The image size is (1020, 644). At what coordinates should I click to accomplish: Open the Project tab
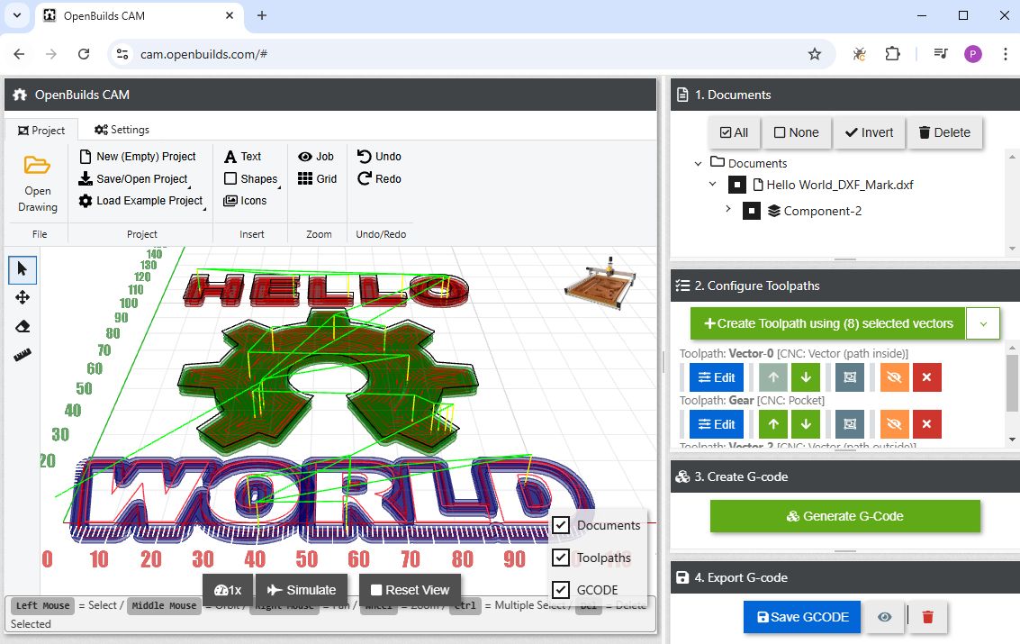(x=41, y=129)
